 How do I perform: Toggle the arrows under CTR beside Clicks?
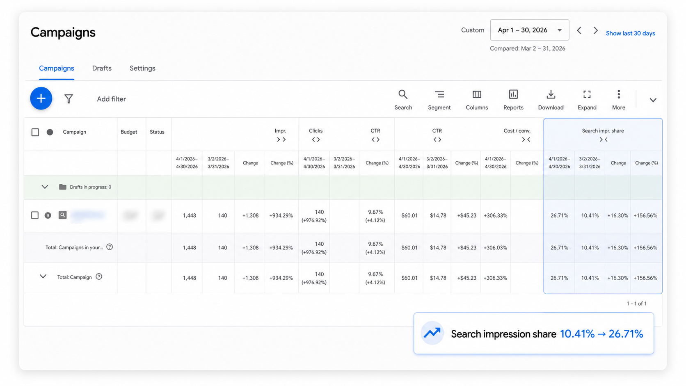(x=375, y=140)
